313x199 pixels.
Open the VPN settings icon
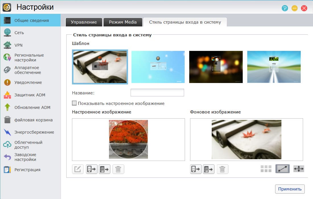(8, 45)
